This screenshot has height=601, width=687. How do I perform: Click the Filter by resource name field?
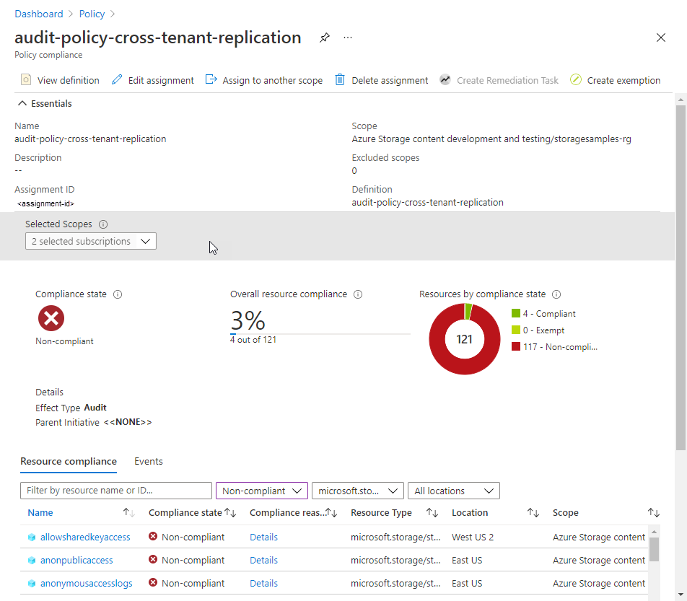pyautogui.click(x=115, y=491)
